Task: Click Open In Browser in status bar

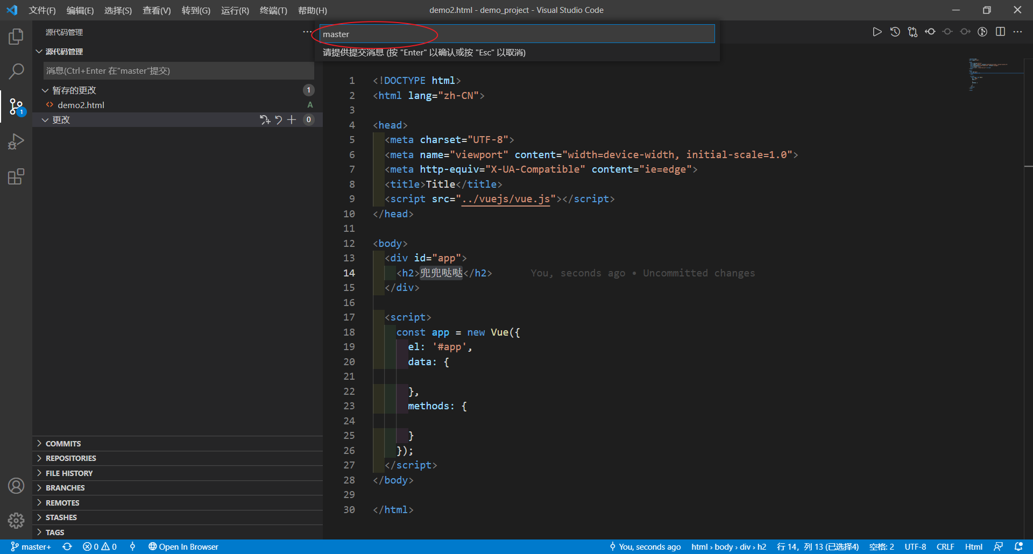Action: click(x=183, y=546)
